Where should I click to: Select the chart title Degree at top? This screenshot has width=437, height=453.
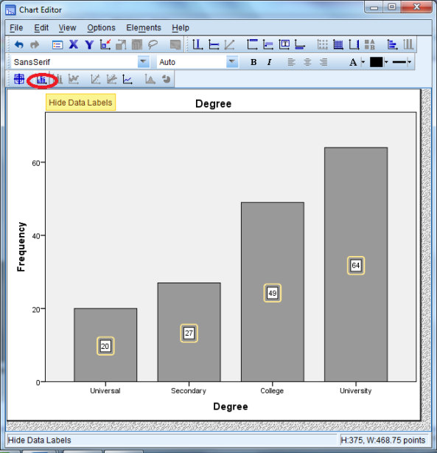coord(213,104)
